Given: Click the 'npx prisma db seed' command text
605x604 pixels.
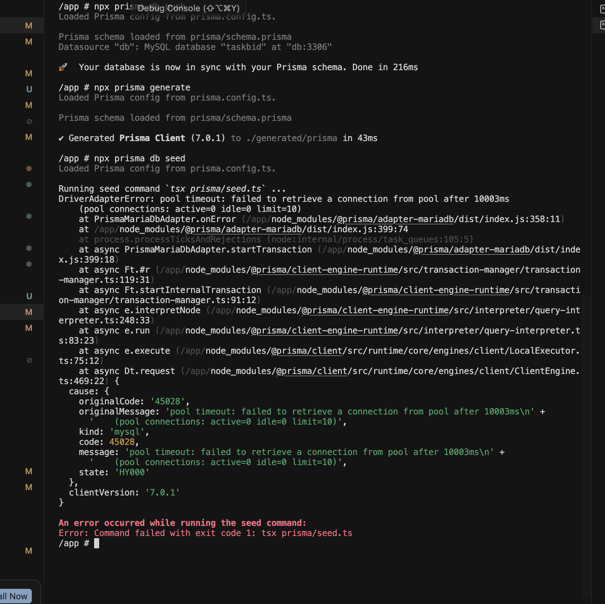Looking at the screenshot, I should (x=140, y=158).
